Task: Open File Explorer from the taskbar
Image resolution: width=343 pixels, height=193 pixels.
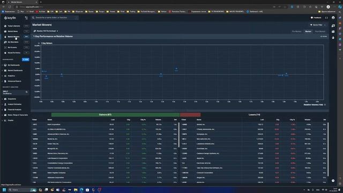Action: 76,190
